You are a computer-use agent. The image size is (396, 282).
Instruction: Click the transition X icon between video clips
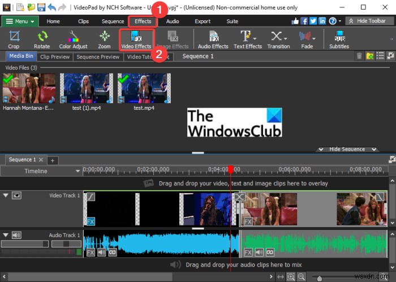coord(240,196)
